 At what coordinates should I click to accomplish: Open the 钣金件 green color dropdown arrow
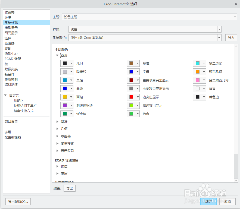71,114
